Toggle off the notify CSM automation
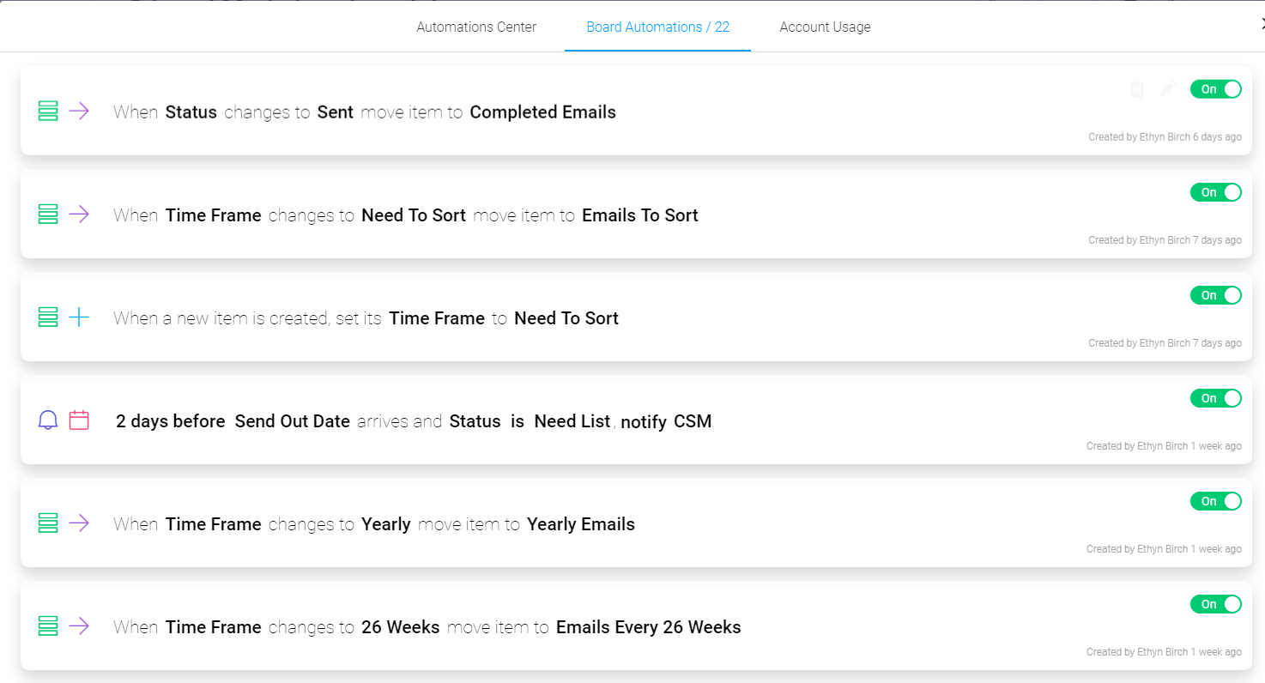This screenshot has height=683, width=1265. coord(1215,398)
